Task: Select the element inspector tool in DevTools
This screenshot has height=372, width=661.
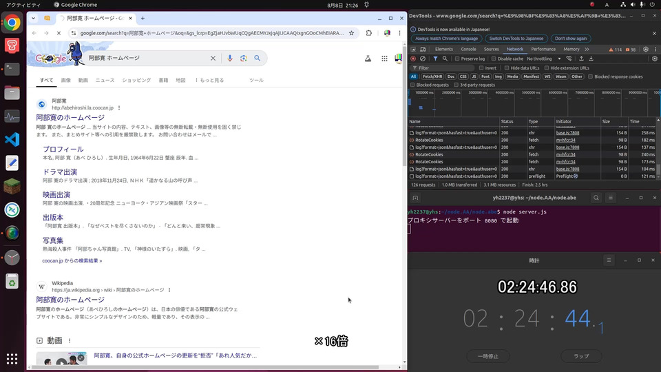Action: tap(413, 50)
